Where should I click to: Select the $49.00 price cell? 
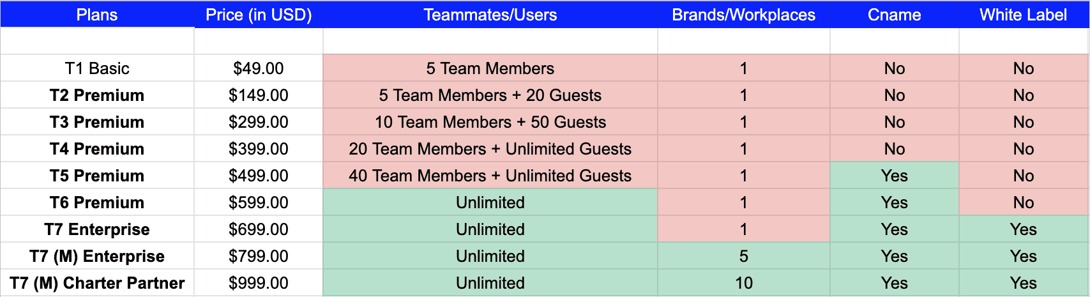[259, 68]
